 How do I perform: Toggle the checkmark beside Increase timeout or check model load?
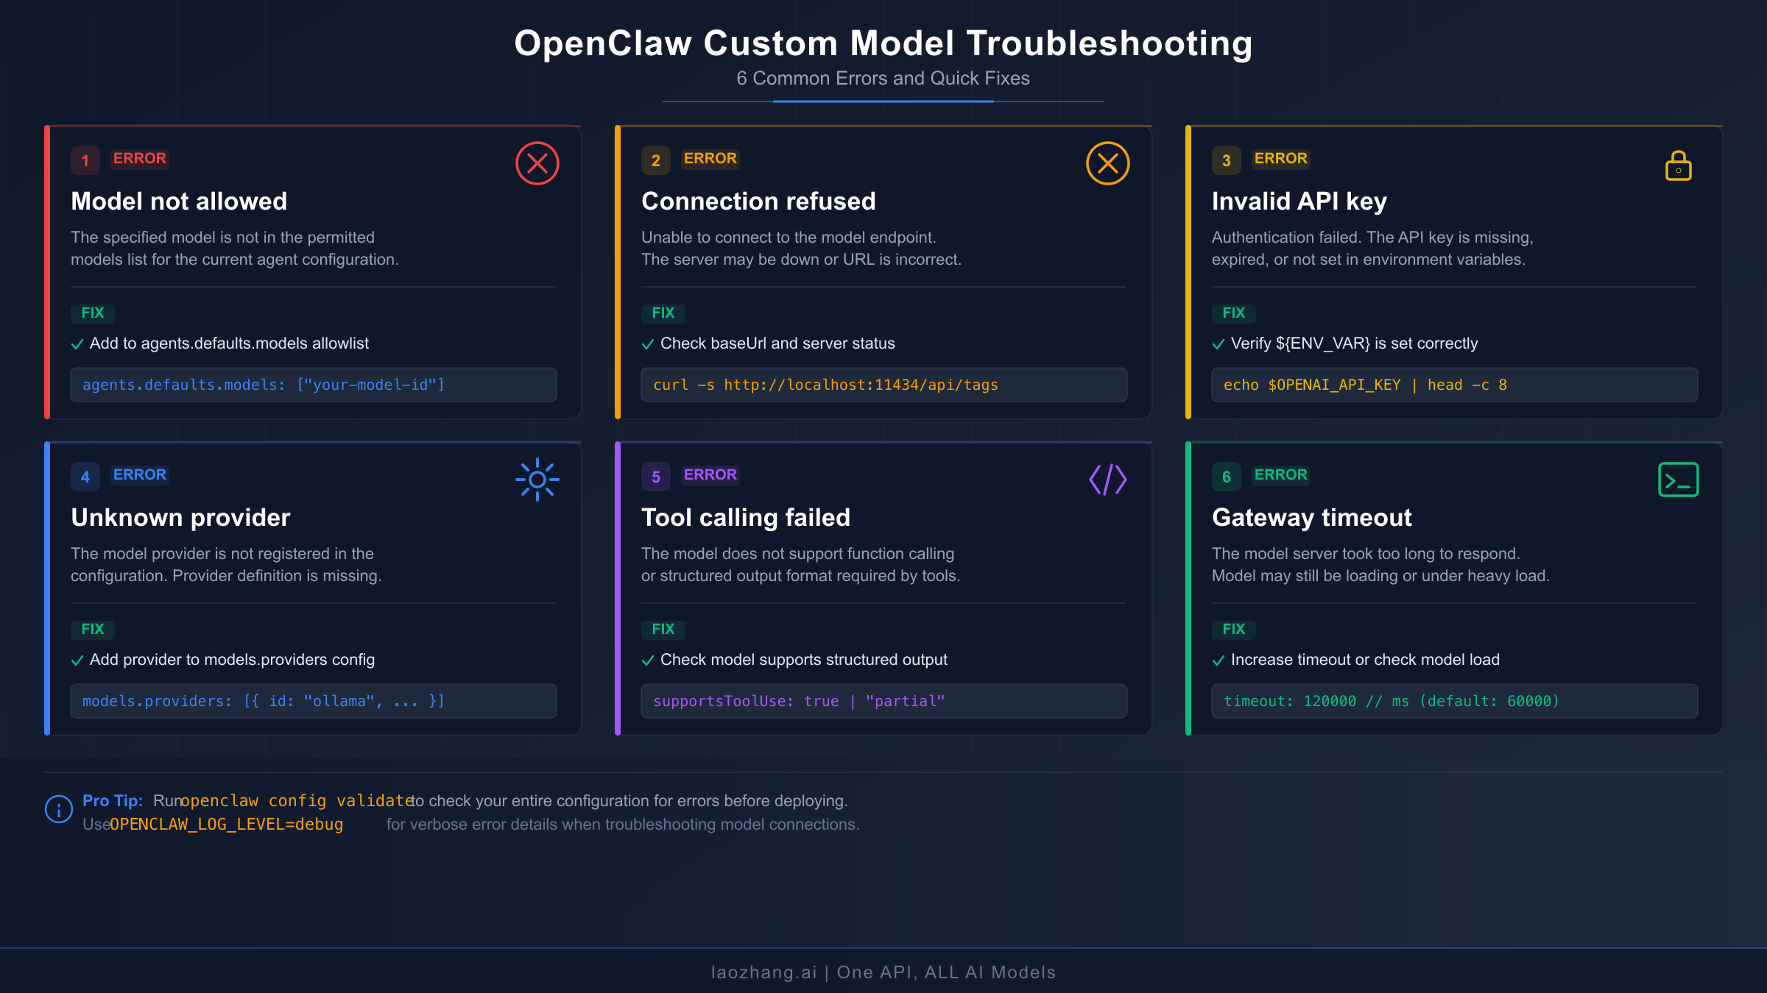click(x=1219, y=660)
